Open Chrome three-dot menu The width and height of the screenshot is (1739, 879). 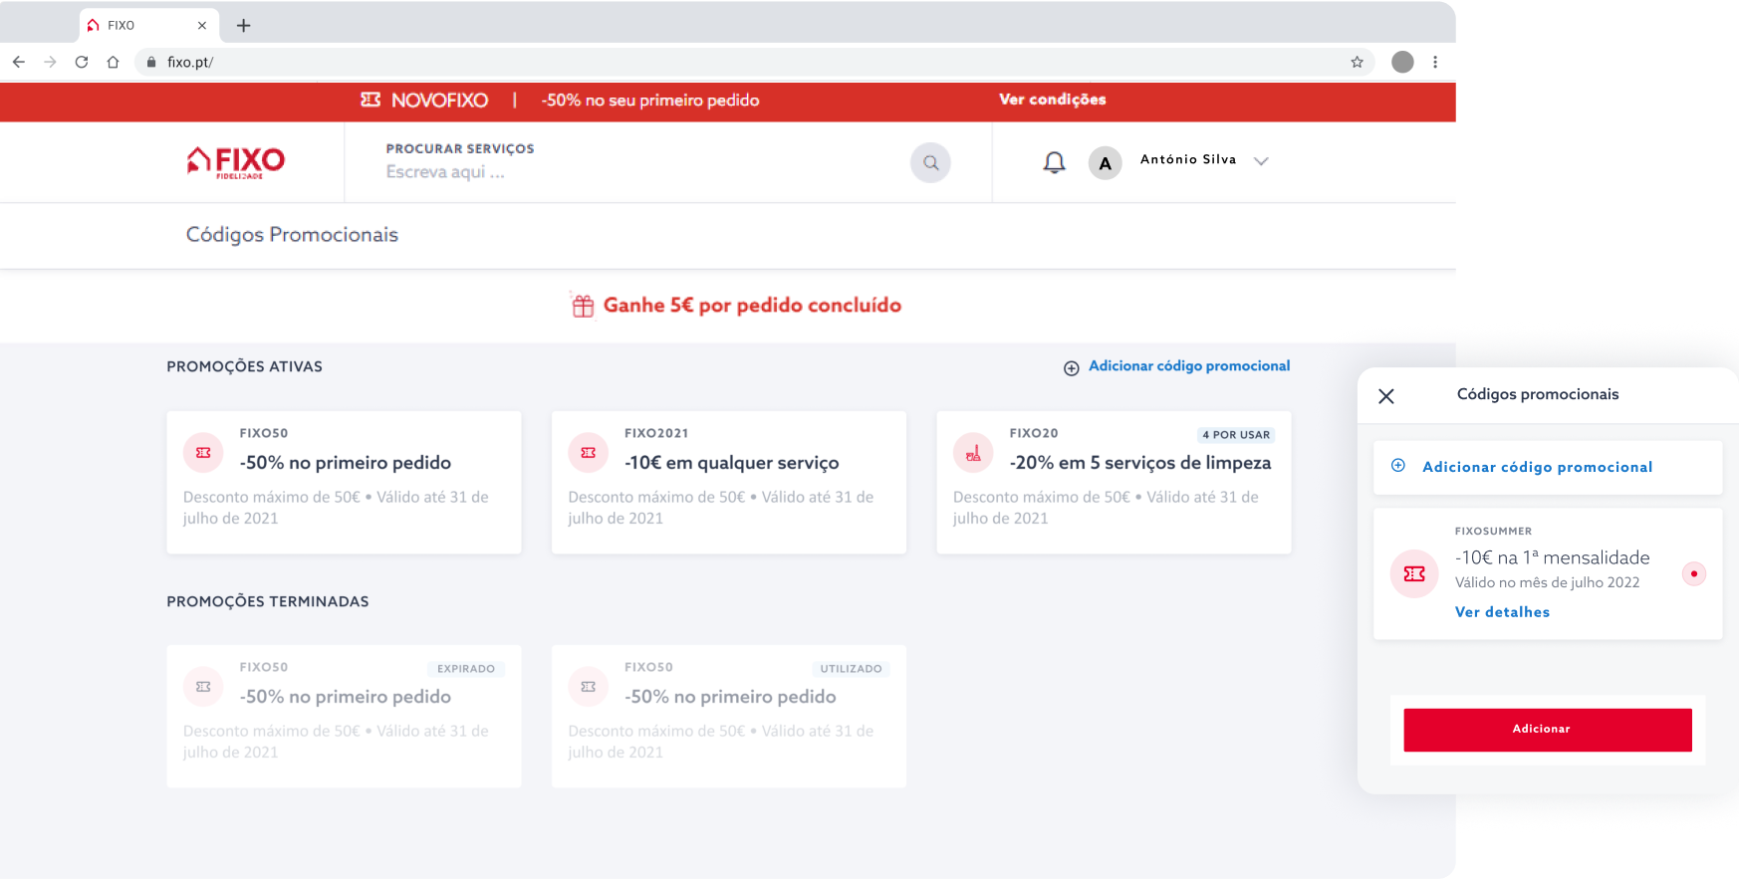[1434, 62]
